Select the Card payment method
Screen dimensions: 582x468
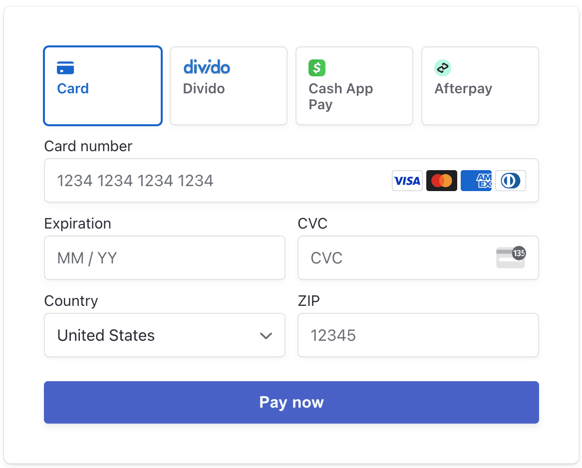tap(103, 85)
